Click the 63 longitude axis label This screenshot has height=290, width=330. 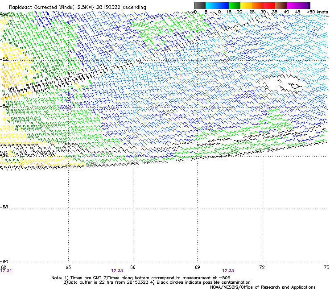(x=68, y=267)
